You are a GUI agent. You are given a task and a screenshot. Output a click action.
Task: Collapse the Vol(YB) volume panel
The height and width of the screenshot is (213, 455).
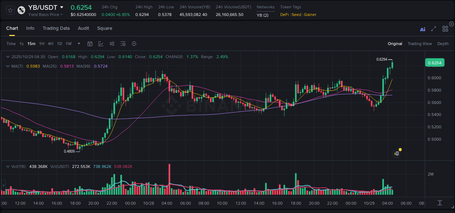(x=8, y=166)
